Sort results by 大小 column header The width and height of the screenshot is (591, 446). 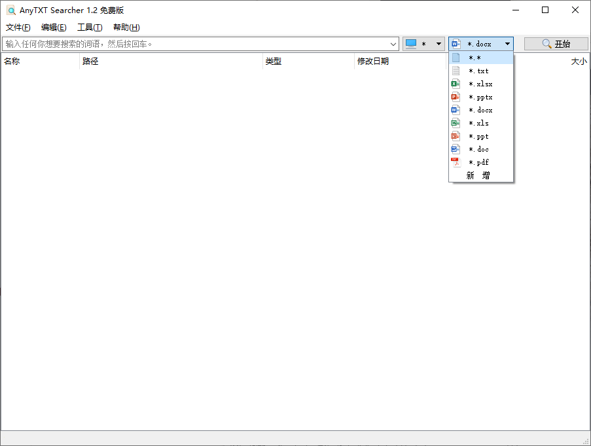click(579, 61)
